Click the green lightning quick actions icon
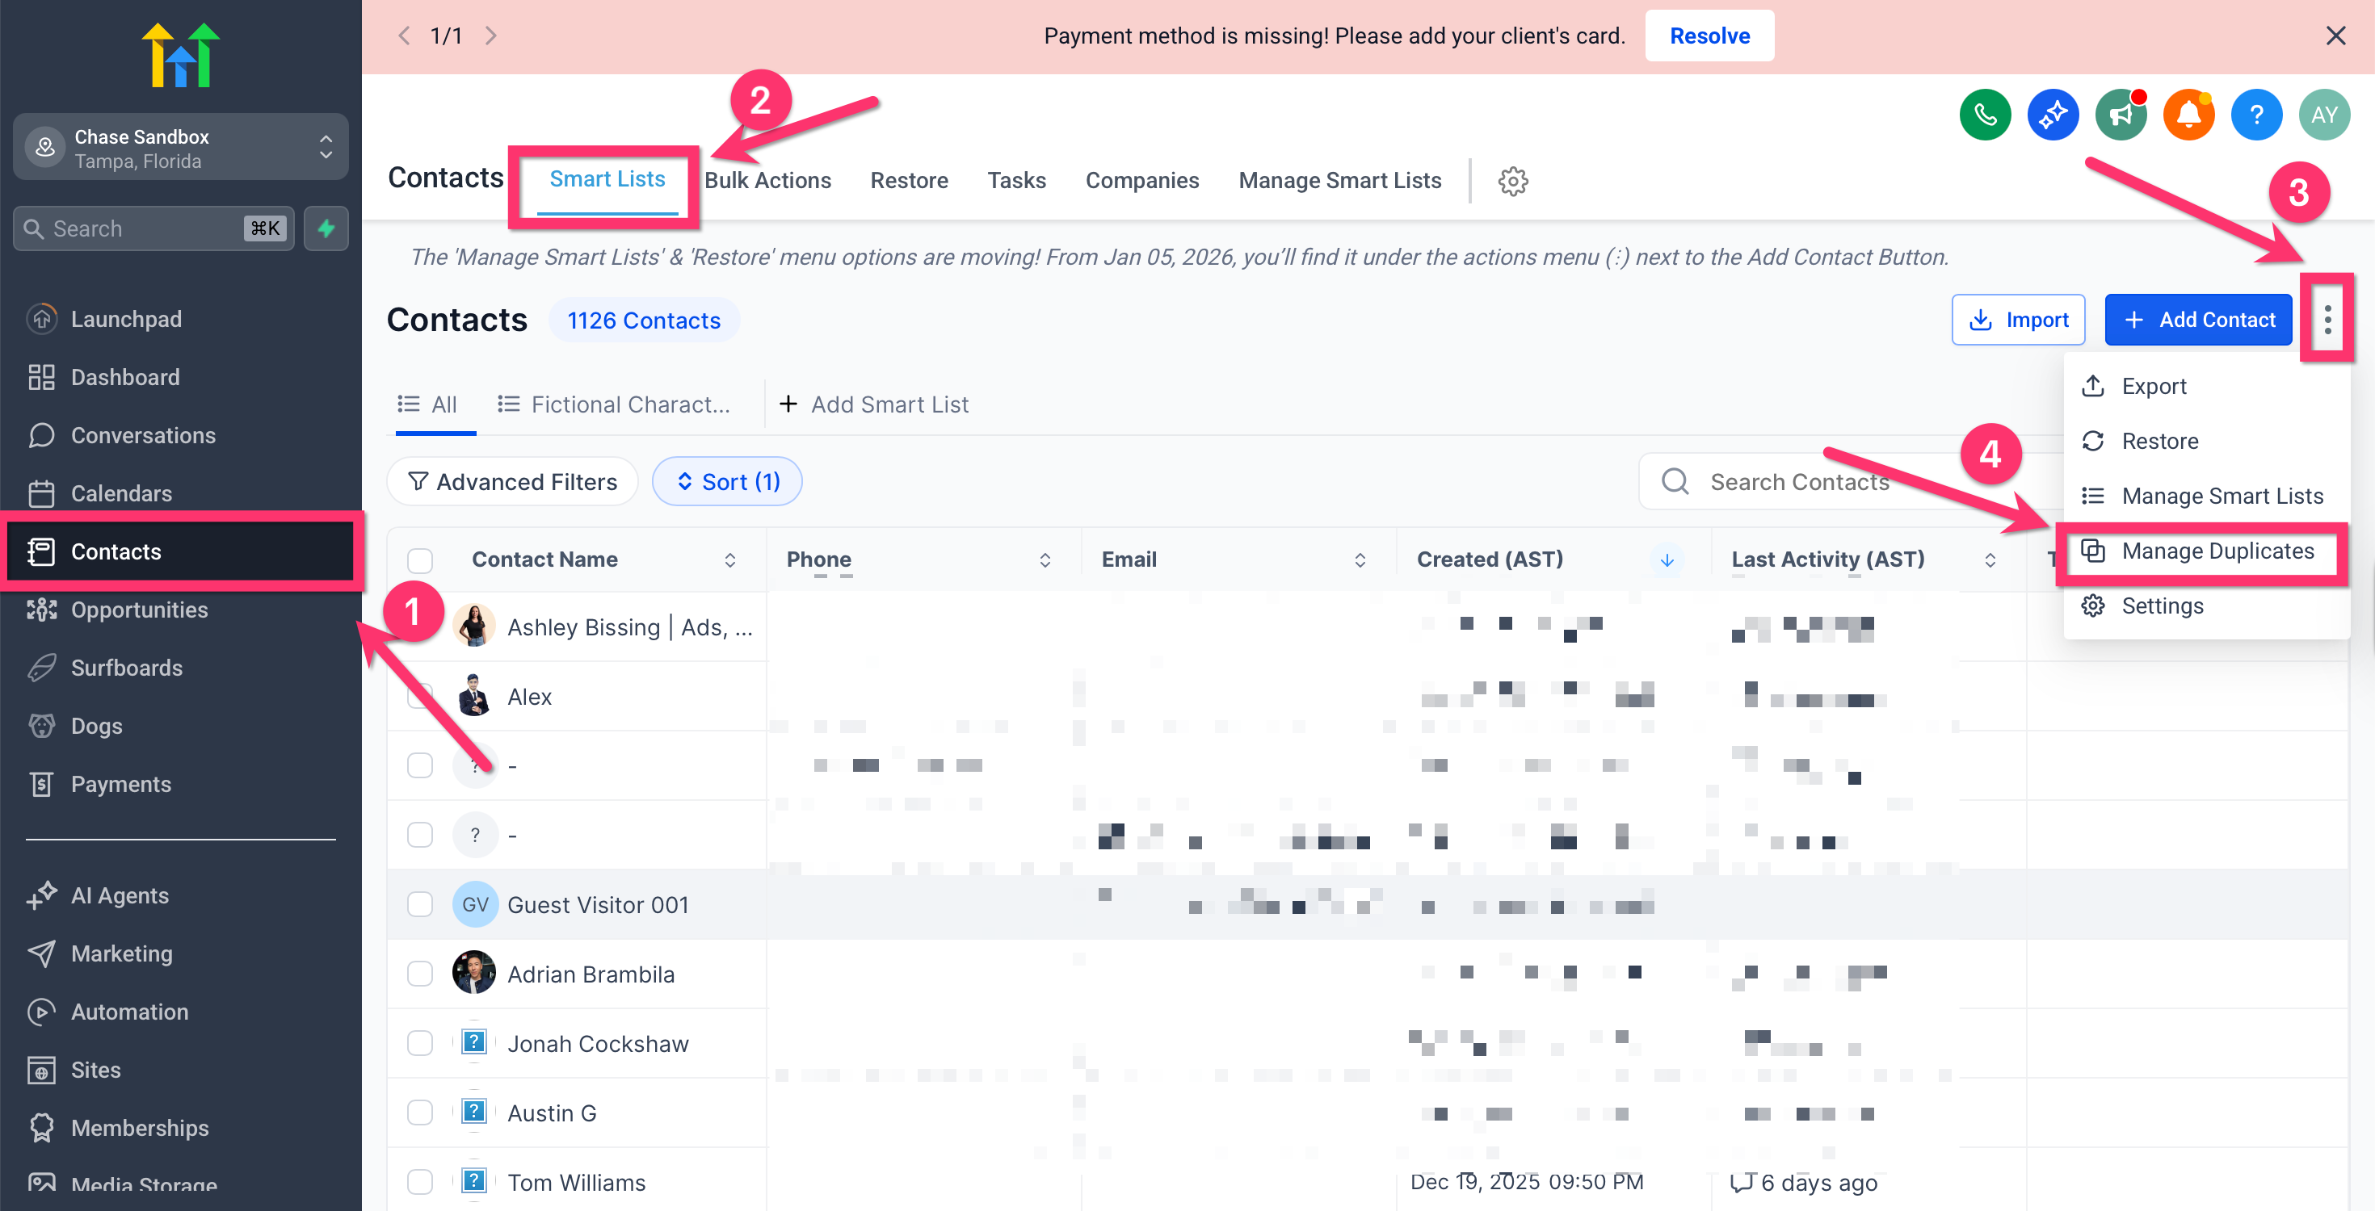This screenshot has width=2375, height=1211. click(326, 228)
